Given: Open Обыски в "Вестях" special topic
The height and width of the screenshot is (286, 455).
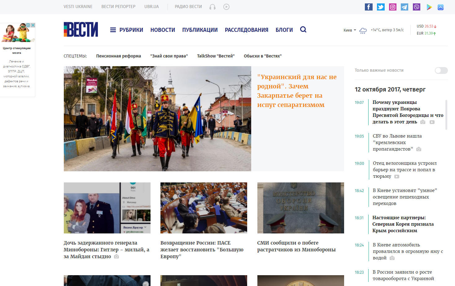Looking at the screenshot, I should [x=263, y=56].
